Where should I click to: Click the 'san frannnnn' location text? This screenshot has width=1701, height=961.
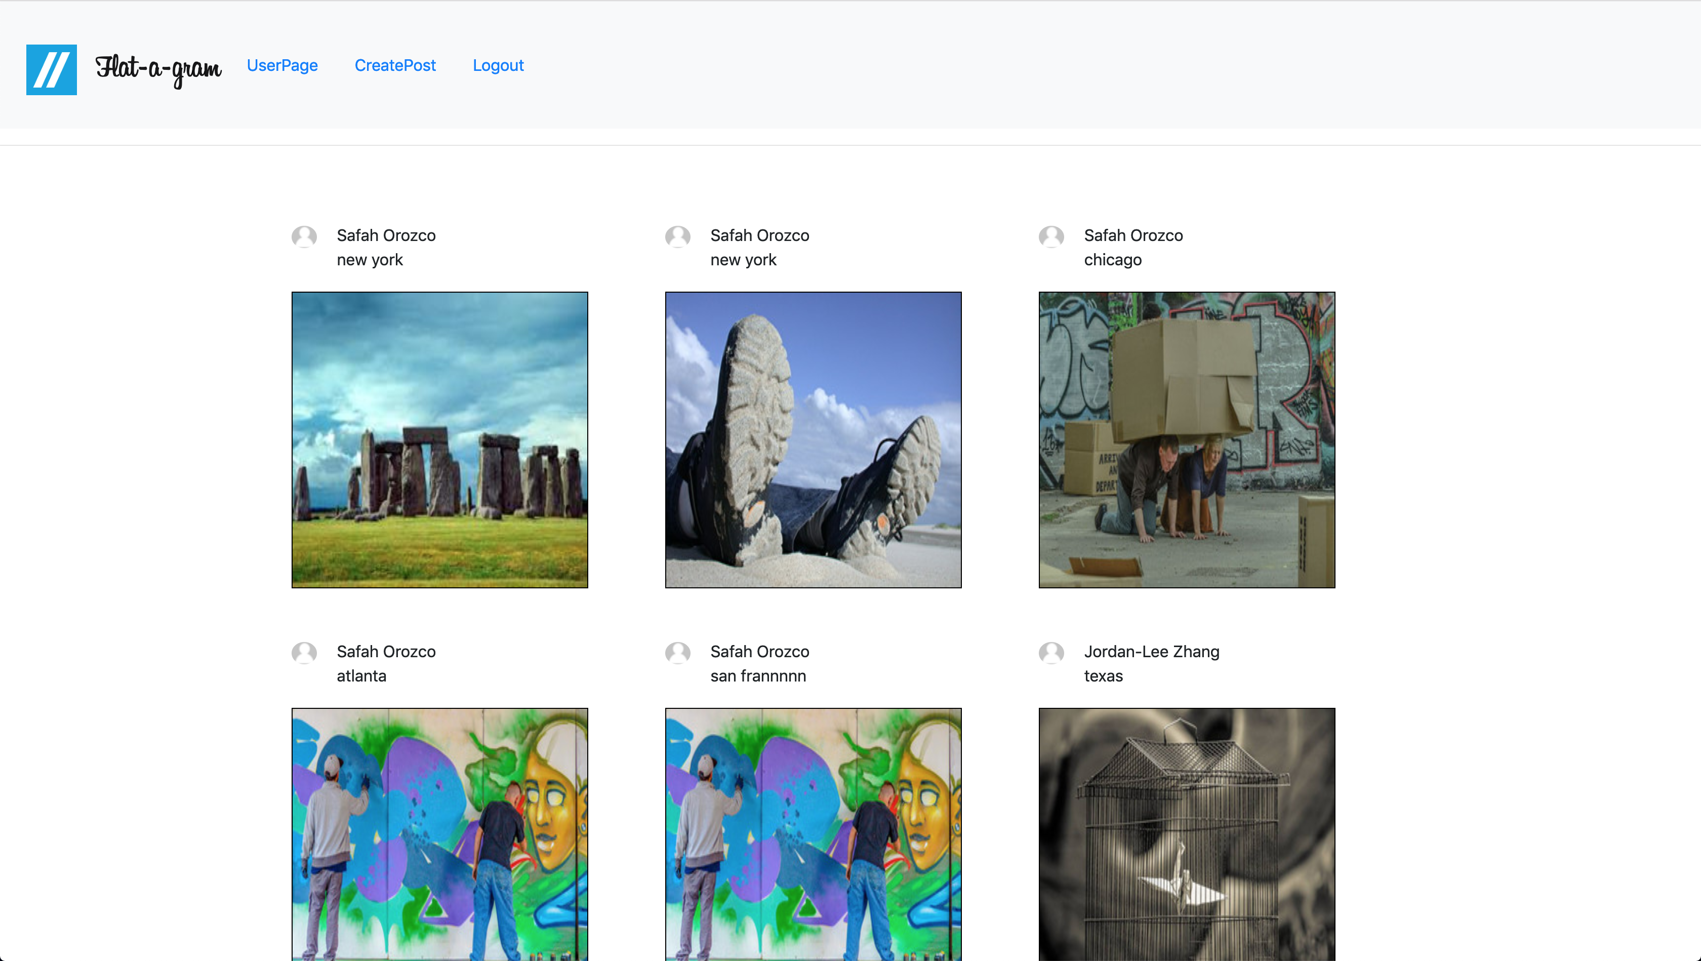click(758, 675)
